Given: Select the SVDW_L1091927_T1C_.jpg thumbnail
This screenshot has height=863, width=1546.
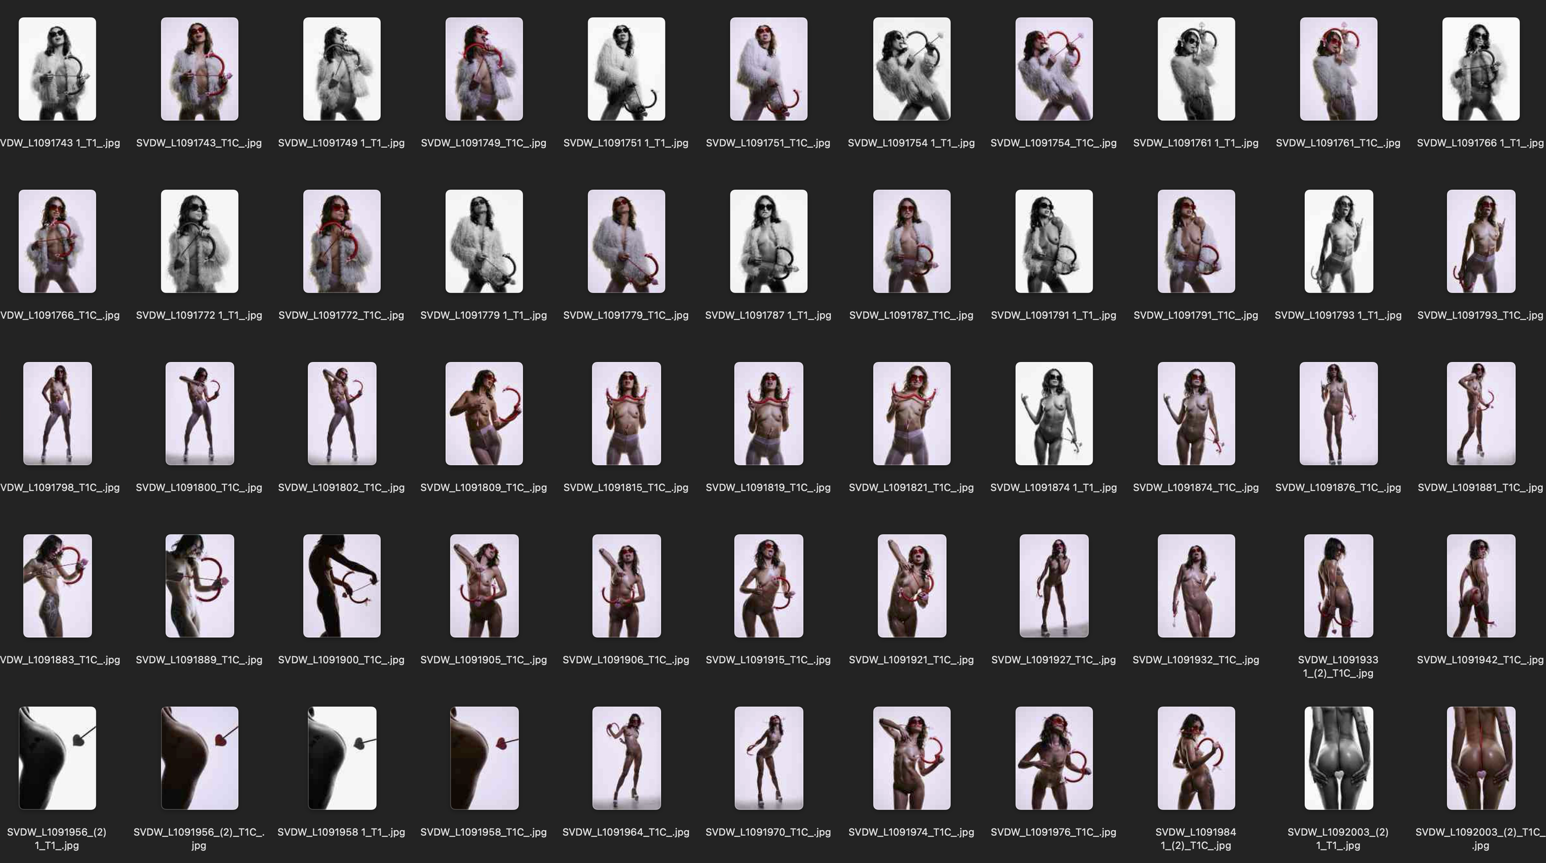Looking at the screenshot, I should (x=1053, y=585).
